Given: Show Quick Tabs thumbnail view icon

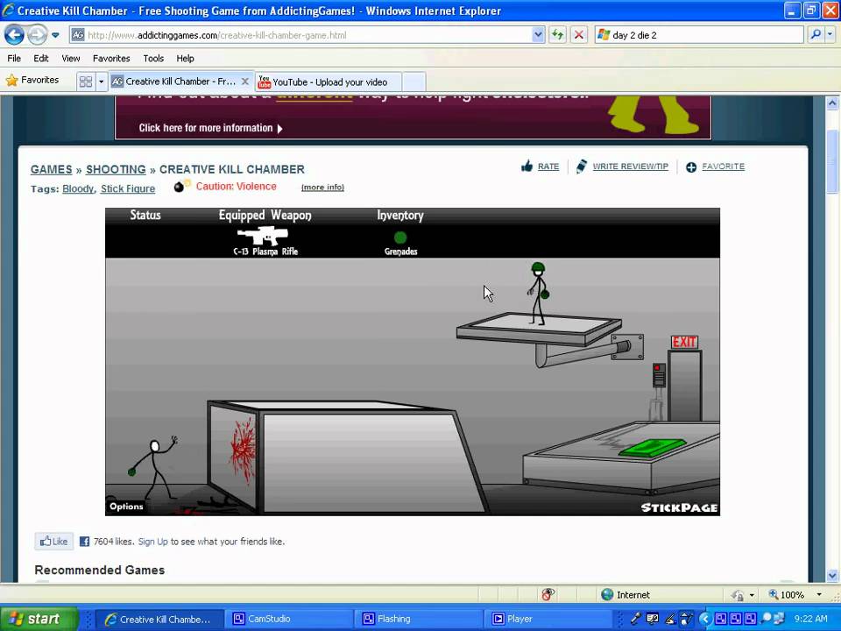Looking at the screenshot, I should click(86, 82).
